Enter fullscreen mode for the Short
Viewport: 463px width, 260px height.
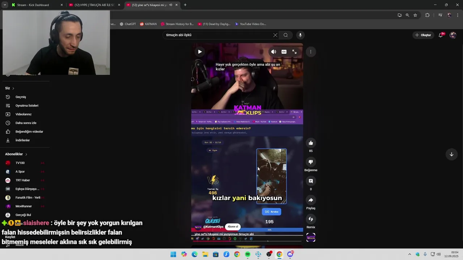pos(294,52)
